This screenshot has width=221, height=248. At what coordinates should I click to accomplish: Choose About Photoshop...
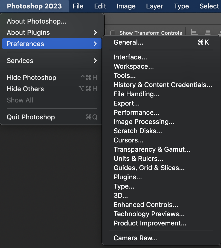[x=52, y=21]
